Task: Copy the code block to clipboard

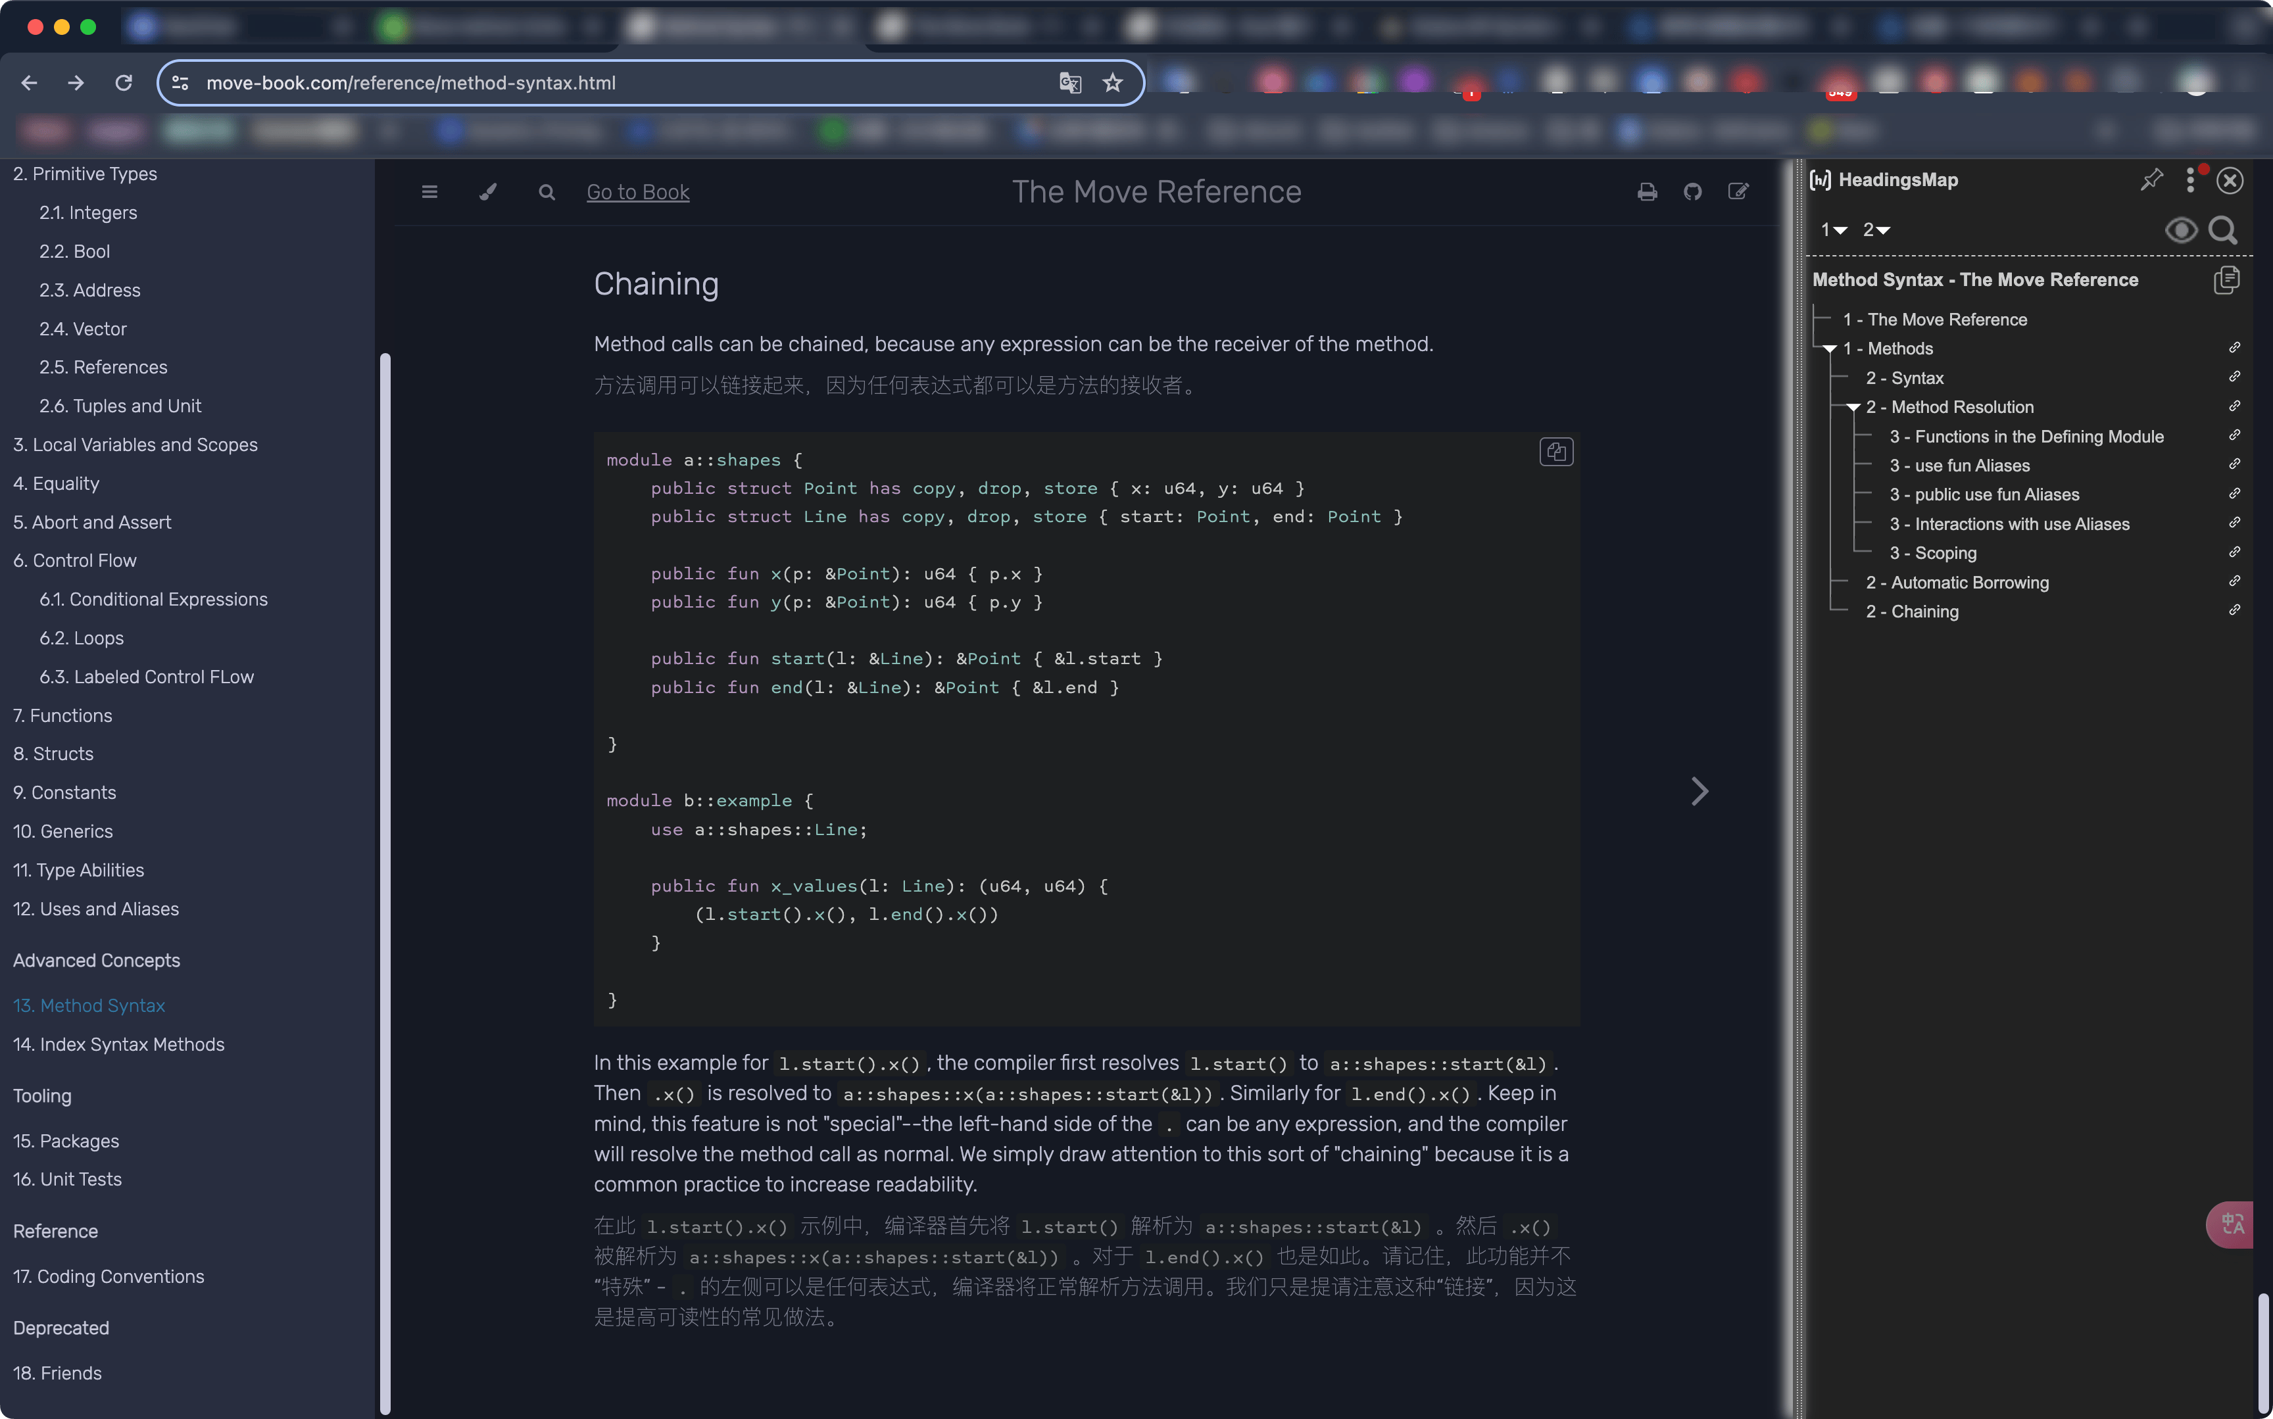Action: click(1556, 452)
